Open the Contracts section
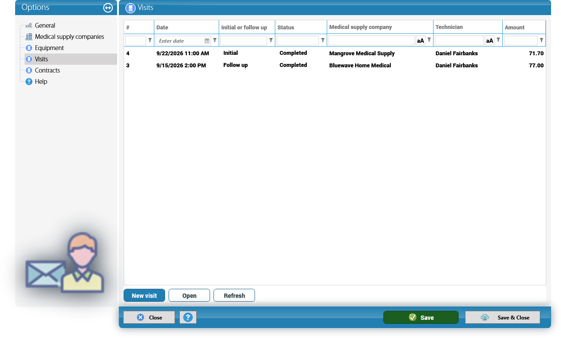The image size is (561, 338). click(48, 70)
